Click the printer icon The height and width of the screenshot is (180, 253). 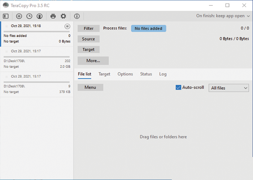click(x=53, y=16)
